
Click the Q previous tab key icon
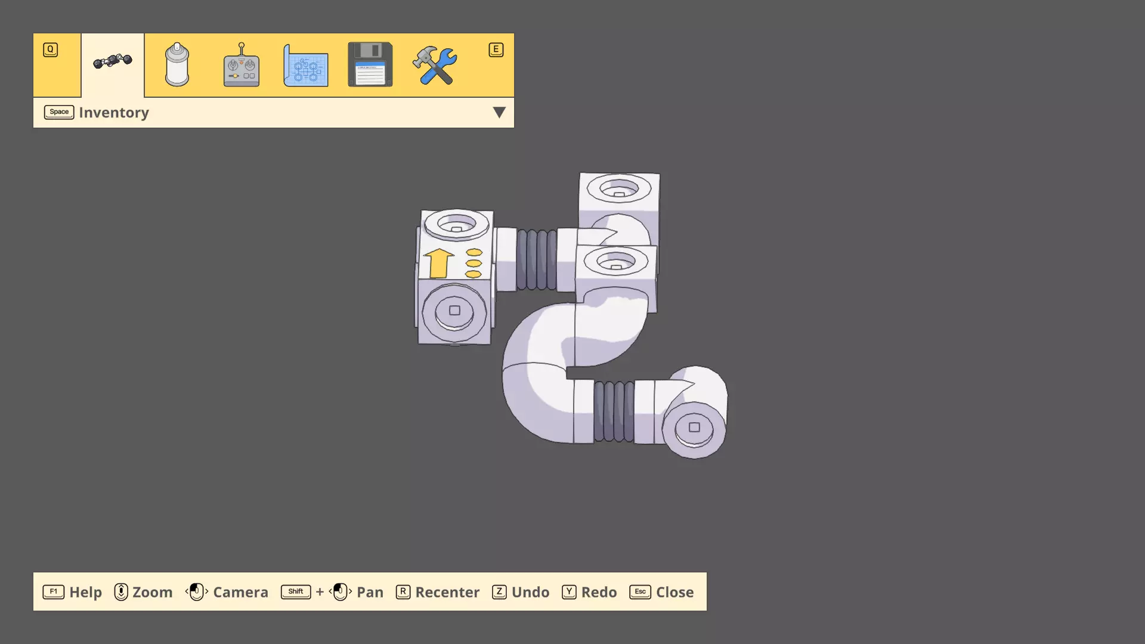[x=51, y=50]
